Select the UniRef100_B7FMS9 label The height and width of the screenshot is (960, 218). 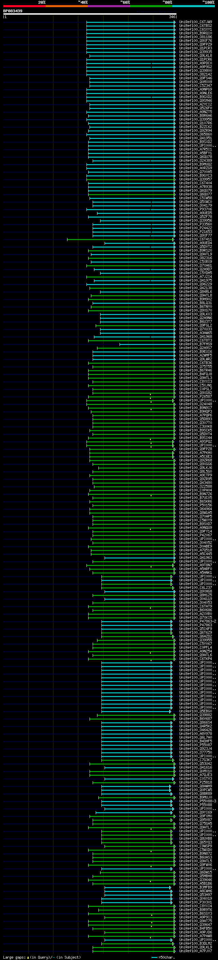pyautogui.click(x=196, y=344)
